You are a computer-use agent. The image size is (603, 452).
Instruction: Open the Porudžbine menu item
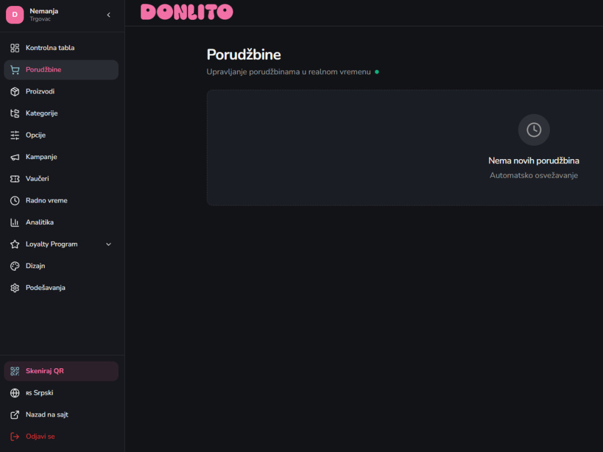click(x=61, y=69)
